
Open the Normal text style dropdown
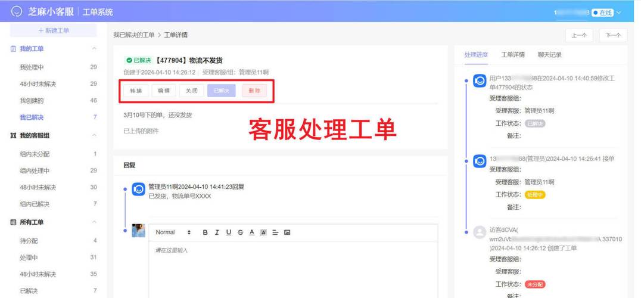pyautogui.click(x=173, y=232)
